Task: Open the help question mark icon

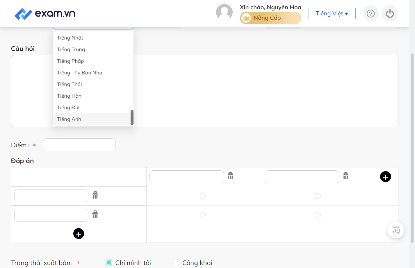Action: pos(371,14)
